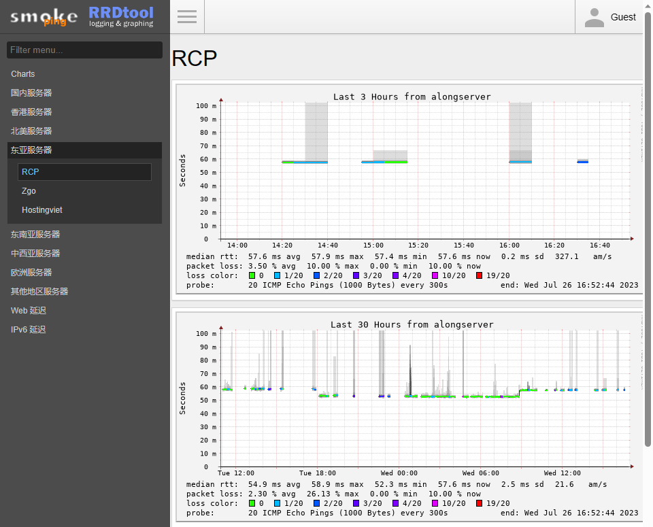Screen dimensions: 653x527
Task: Expand the 国内服务器 menu section
Action: pyautogui.click(x=31, y=93)
